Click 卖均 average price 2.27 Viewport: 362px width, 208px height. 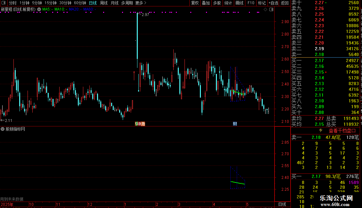319,118
